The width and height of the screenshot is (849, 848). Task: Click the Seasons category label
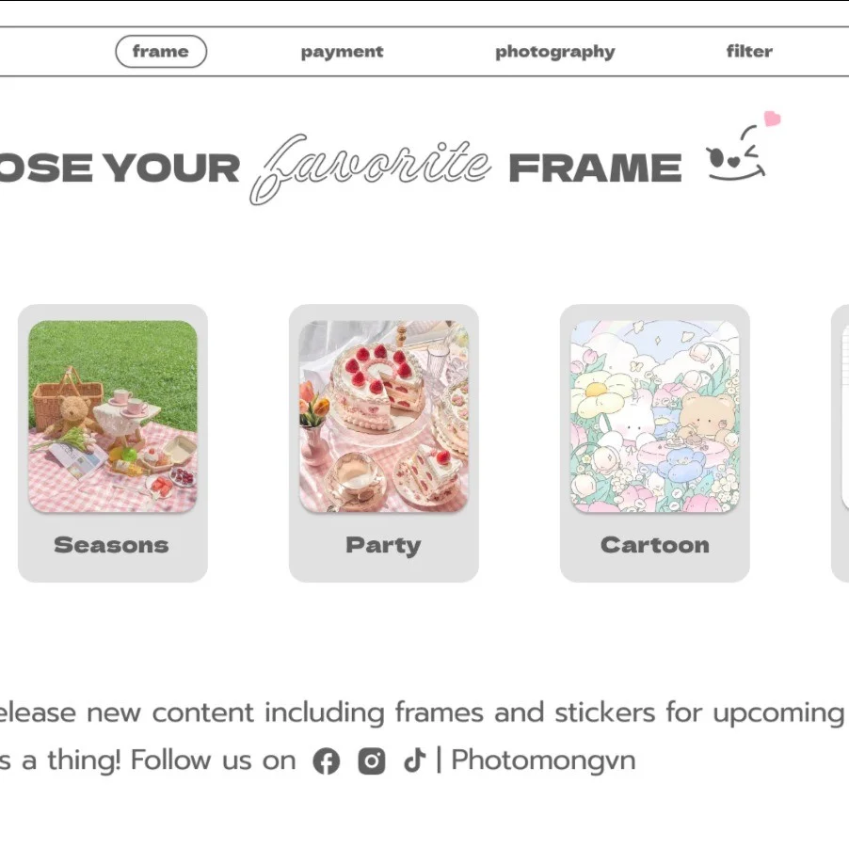pos(112,545)
